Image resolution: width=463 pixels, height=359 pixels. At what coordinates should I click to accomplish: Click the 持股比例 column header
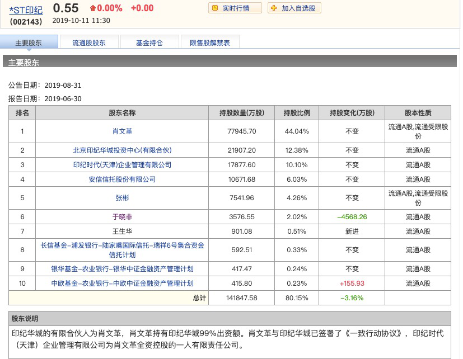[x=297, y=113]
